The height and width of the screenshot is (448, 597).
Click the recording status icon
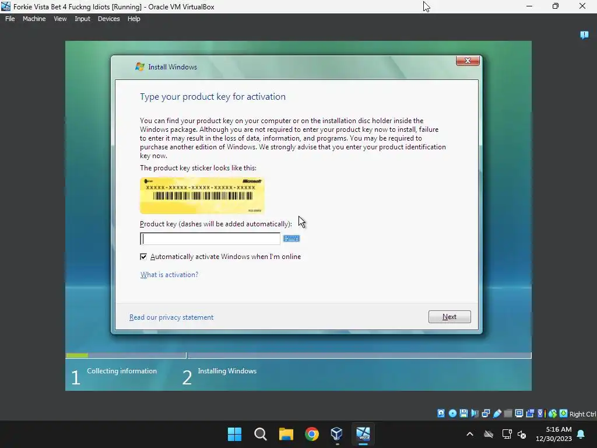coord(530,414)
